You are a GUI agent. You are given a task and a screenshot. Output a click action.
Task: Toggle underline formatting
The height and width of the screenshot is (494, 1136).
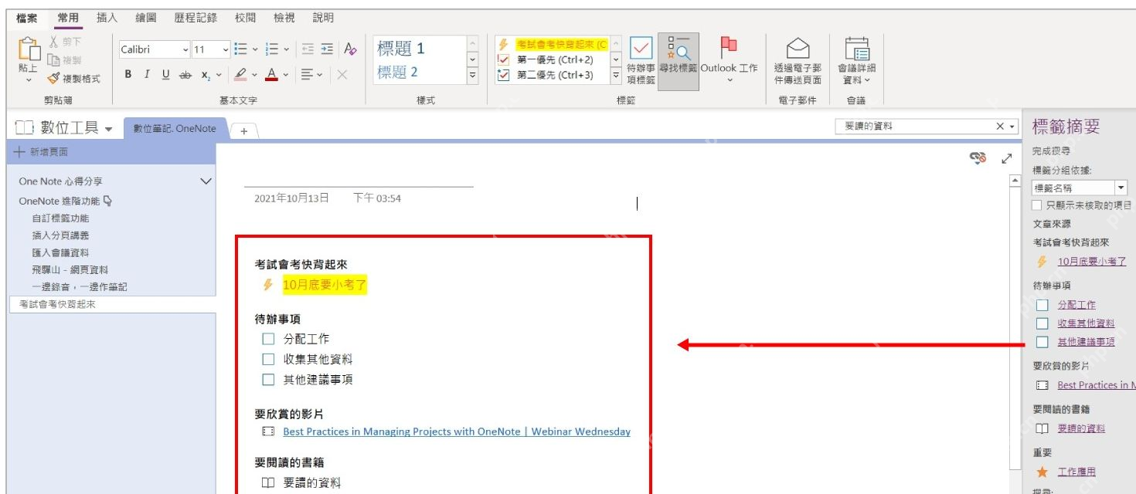pyautogui.click(x=165, y=75)
